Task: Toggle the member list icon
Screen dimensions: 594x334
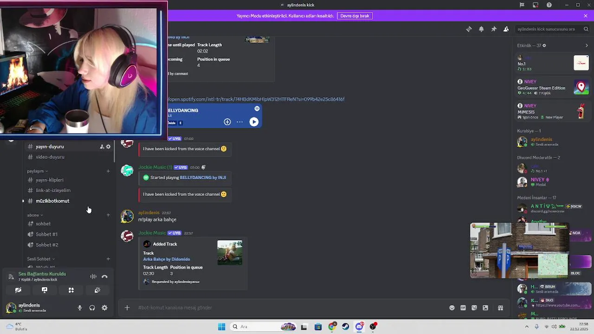Action: 506,29
